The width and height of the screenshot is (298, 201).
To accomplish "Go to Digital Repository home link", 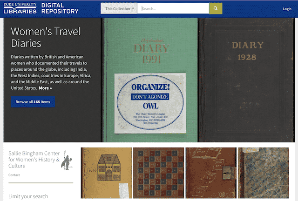I will pyautogui.click(x=60, y=8).
